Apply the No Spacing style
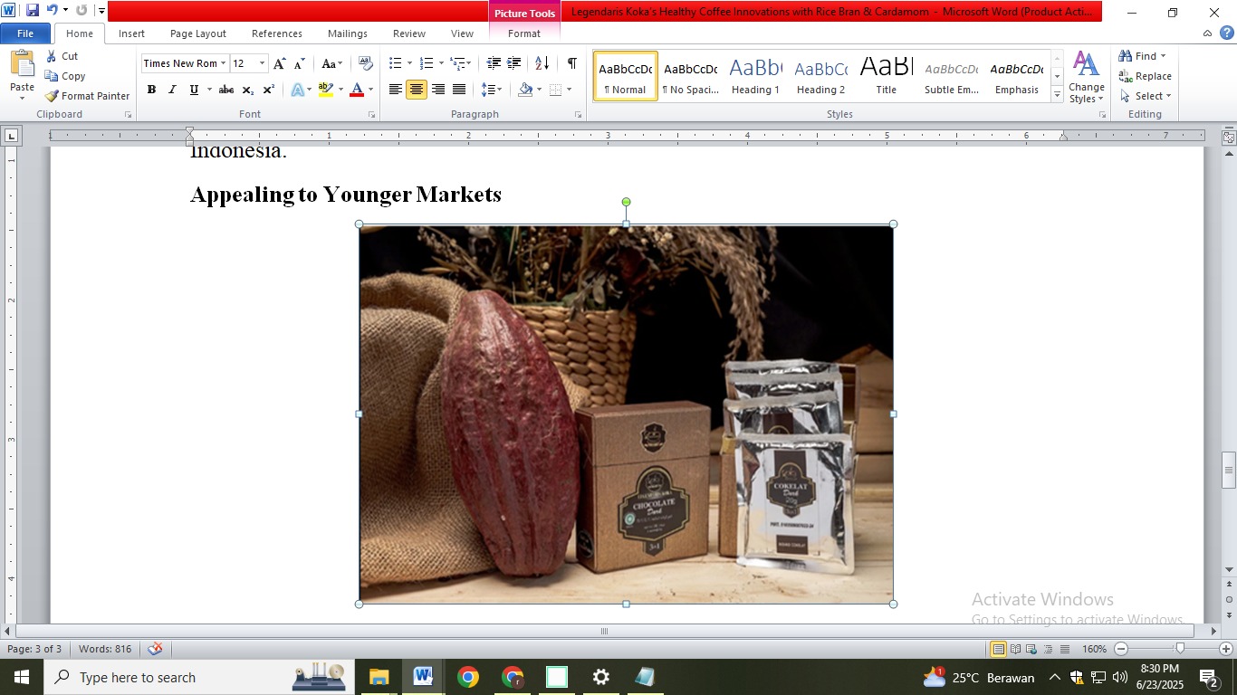 coord(690,76)
